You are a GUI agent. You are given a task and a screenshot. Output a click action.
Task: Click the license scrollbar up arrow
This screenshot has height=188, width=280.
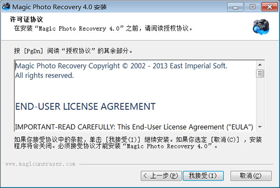[x=260, y=65]
